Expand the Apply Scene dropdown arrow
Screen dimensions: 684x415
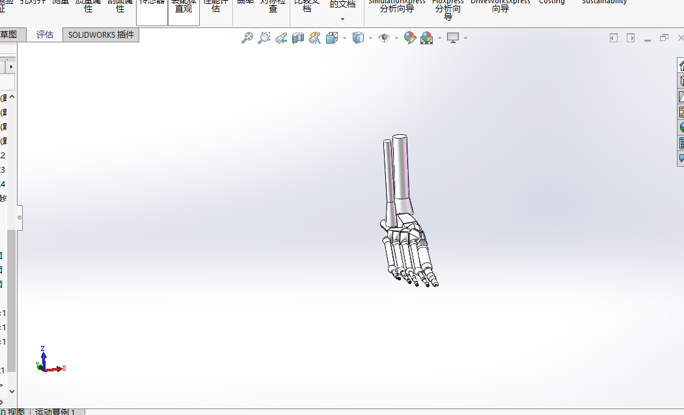(x=439, y=38)
